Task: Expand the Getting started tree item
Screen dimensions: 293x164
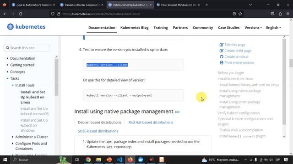Action: tap(7, 65)
